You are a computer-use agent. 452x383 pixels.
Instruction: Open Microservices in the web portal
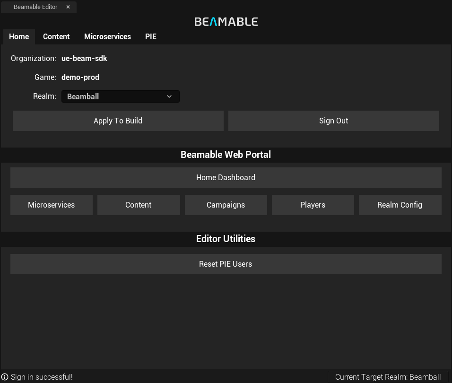point(51,205)
